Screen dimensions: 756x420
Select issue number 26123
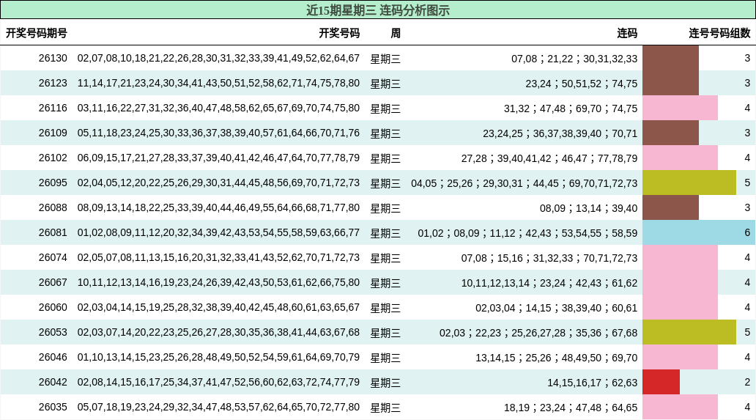point(53,84)
